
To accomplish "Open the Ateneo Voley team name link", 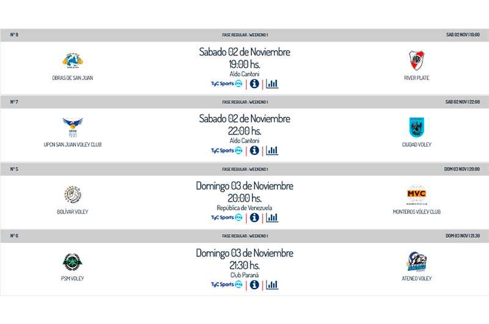I will 417,279.
